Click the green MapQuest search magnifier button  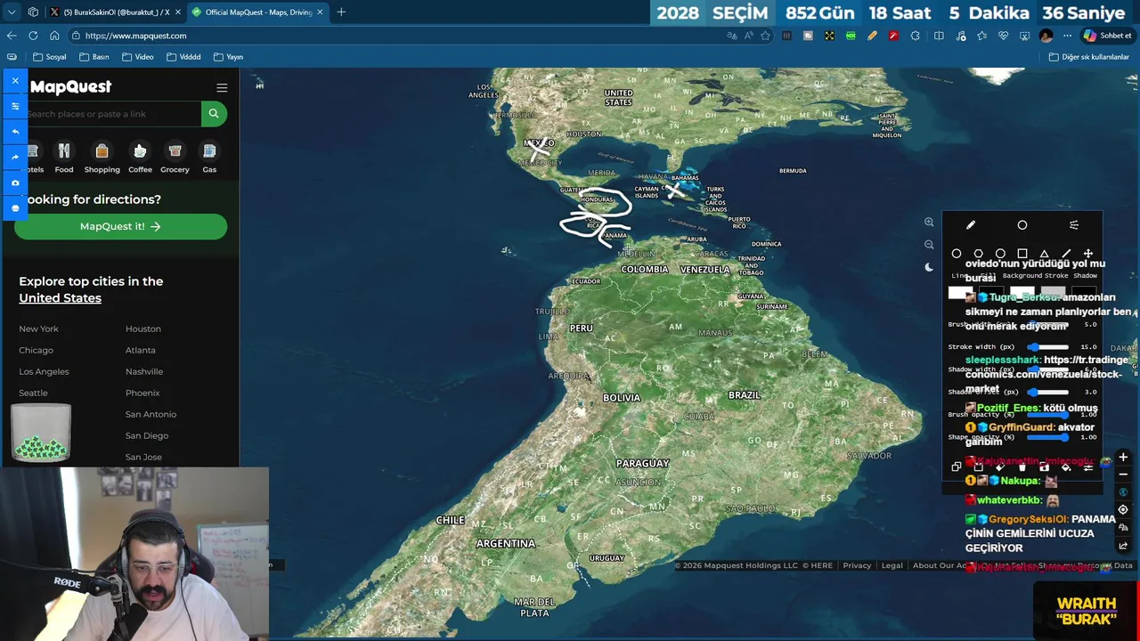tap(214, 114)
